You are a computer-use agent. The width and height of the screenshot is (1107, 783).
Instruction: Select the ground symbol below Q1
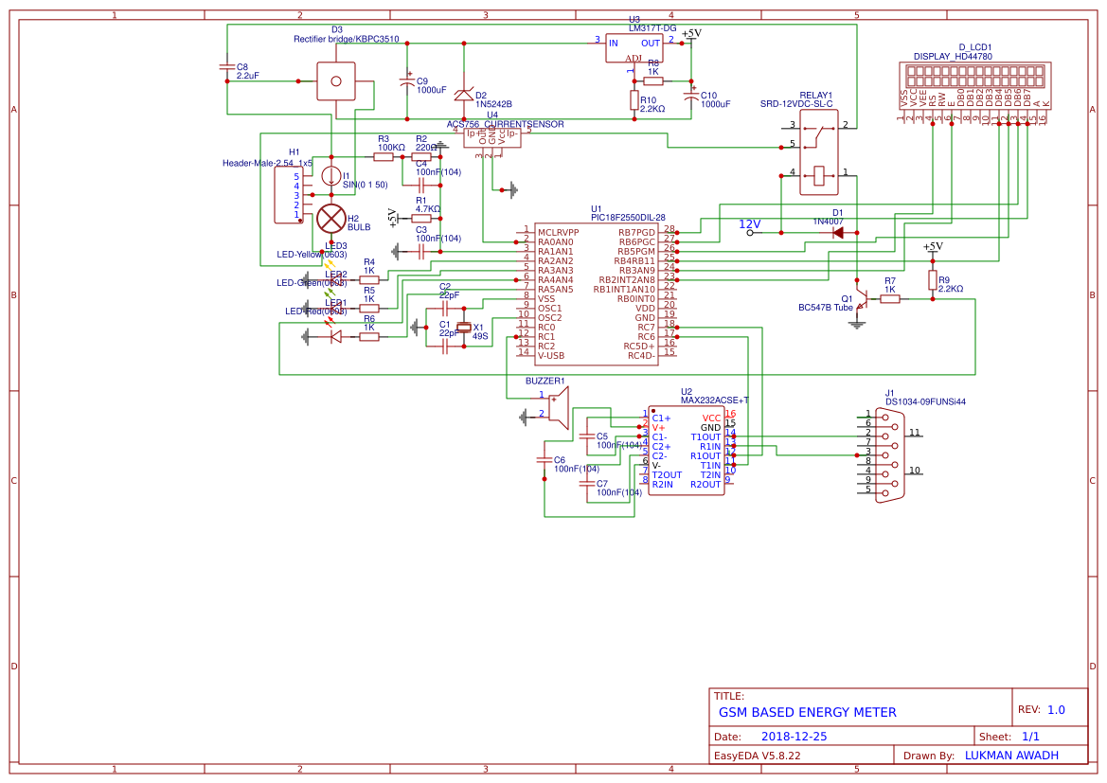(857, 325)
